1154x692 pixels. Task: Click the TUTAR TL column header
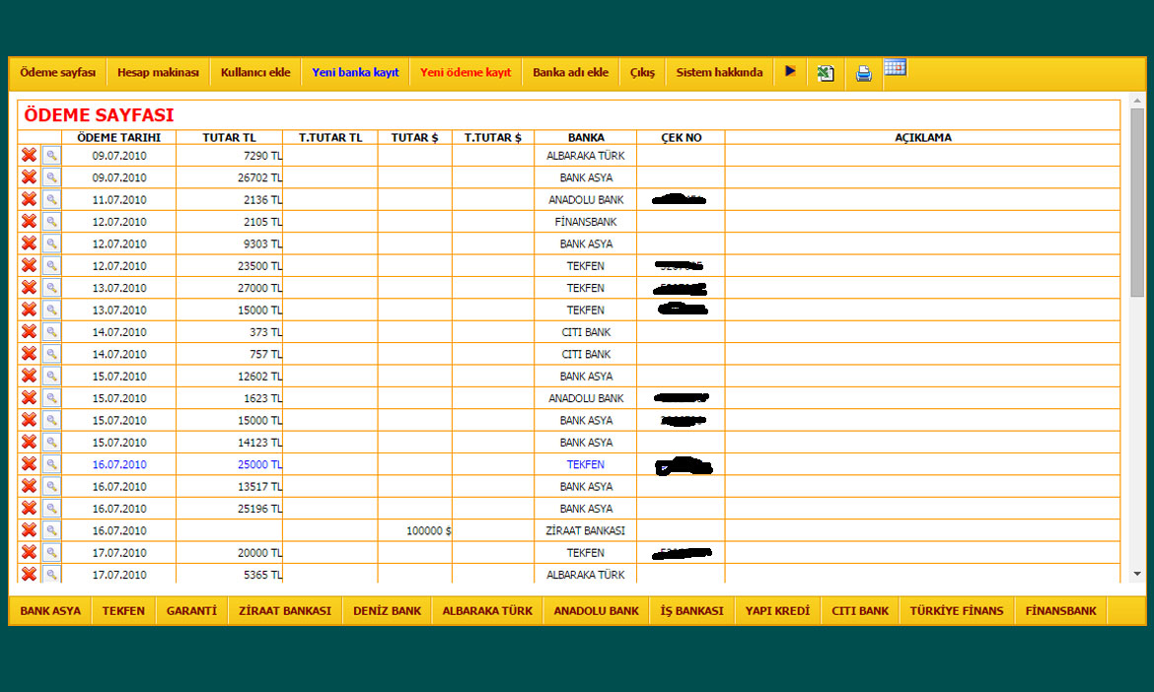click(229, 137)
